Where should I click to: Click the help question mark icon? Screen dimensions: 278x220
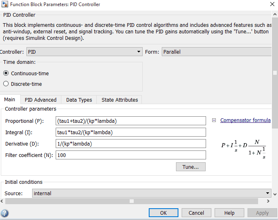point(5,213)
